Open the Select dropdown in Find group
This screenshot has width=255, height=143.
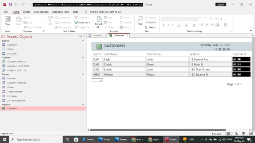coord(151,27)
